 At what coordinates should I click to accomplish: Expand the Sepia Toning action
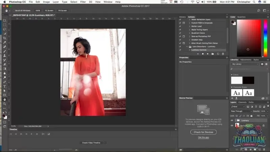[x=190, y=30]
